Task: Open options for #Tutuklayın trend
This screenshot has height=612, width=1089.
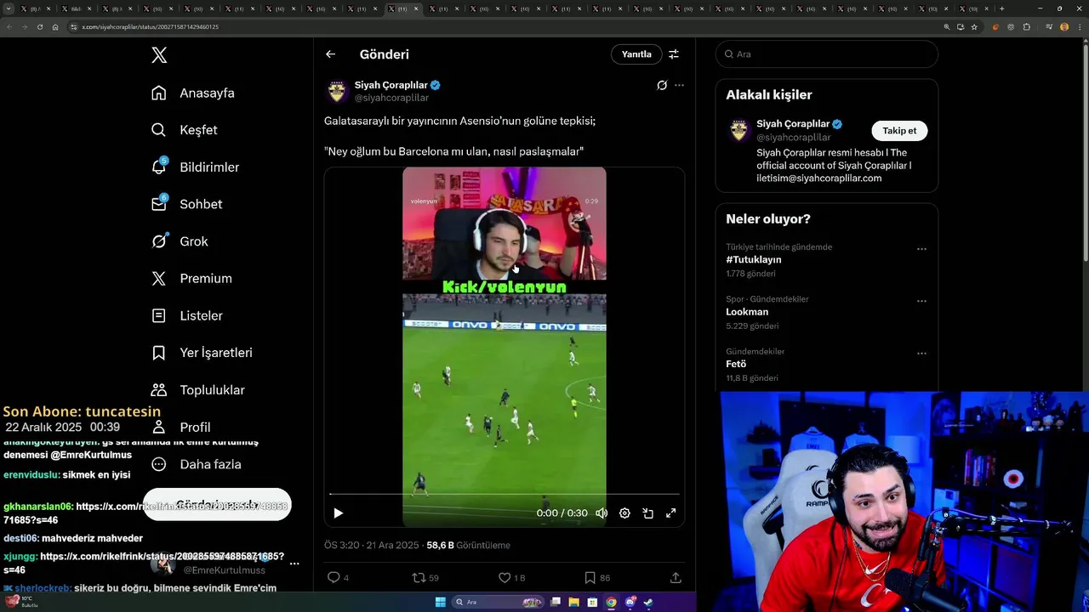Action: 921,249
